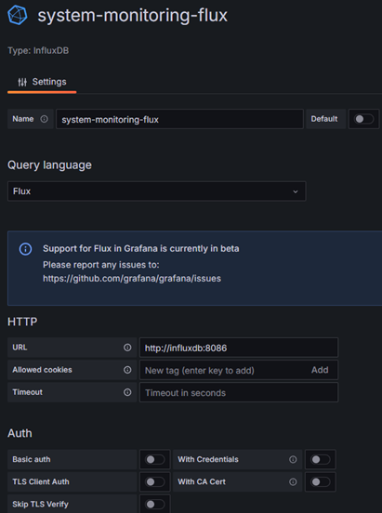Viewport: 382px width, 513px height.
Task: Click the Support for Flux beta notice title
Action: coord(140,249)
